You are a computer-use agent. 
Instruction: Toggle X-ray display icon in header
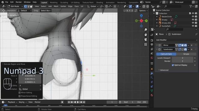point(144,6)
